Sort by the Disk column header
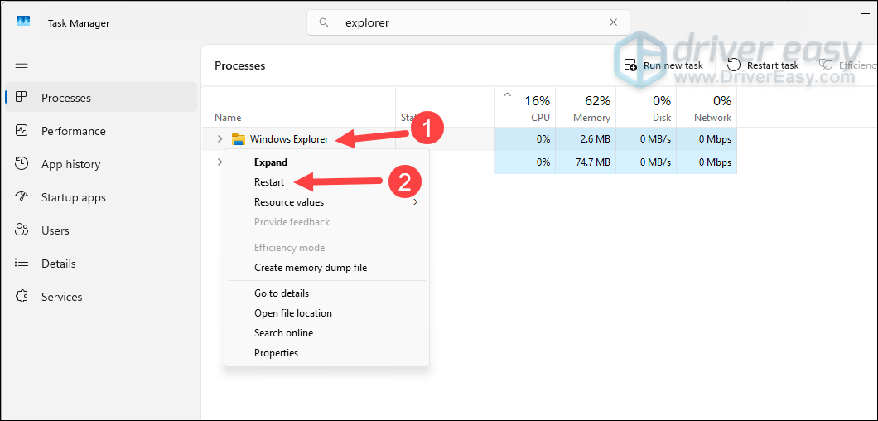 [646, 107]
